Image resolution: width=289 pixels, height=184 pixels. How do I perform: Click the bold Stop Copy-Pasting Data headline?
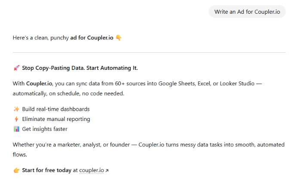[x=80, y=68]
